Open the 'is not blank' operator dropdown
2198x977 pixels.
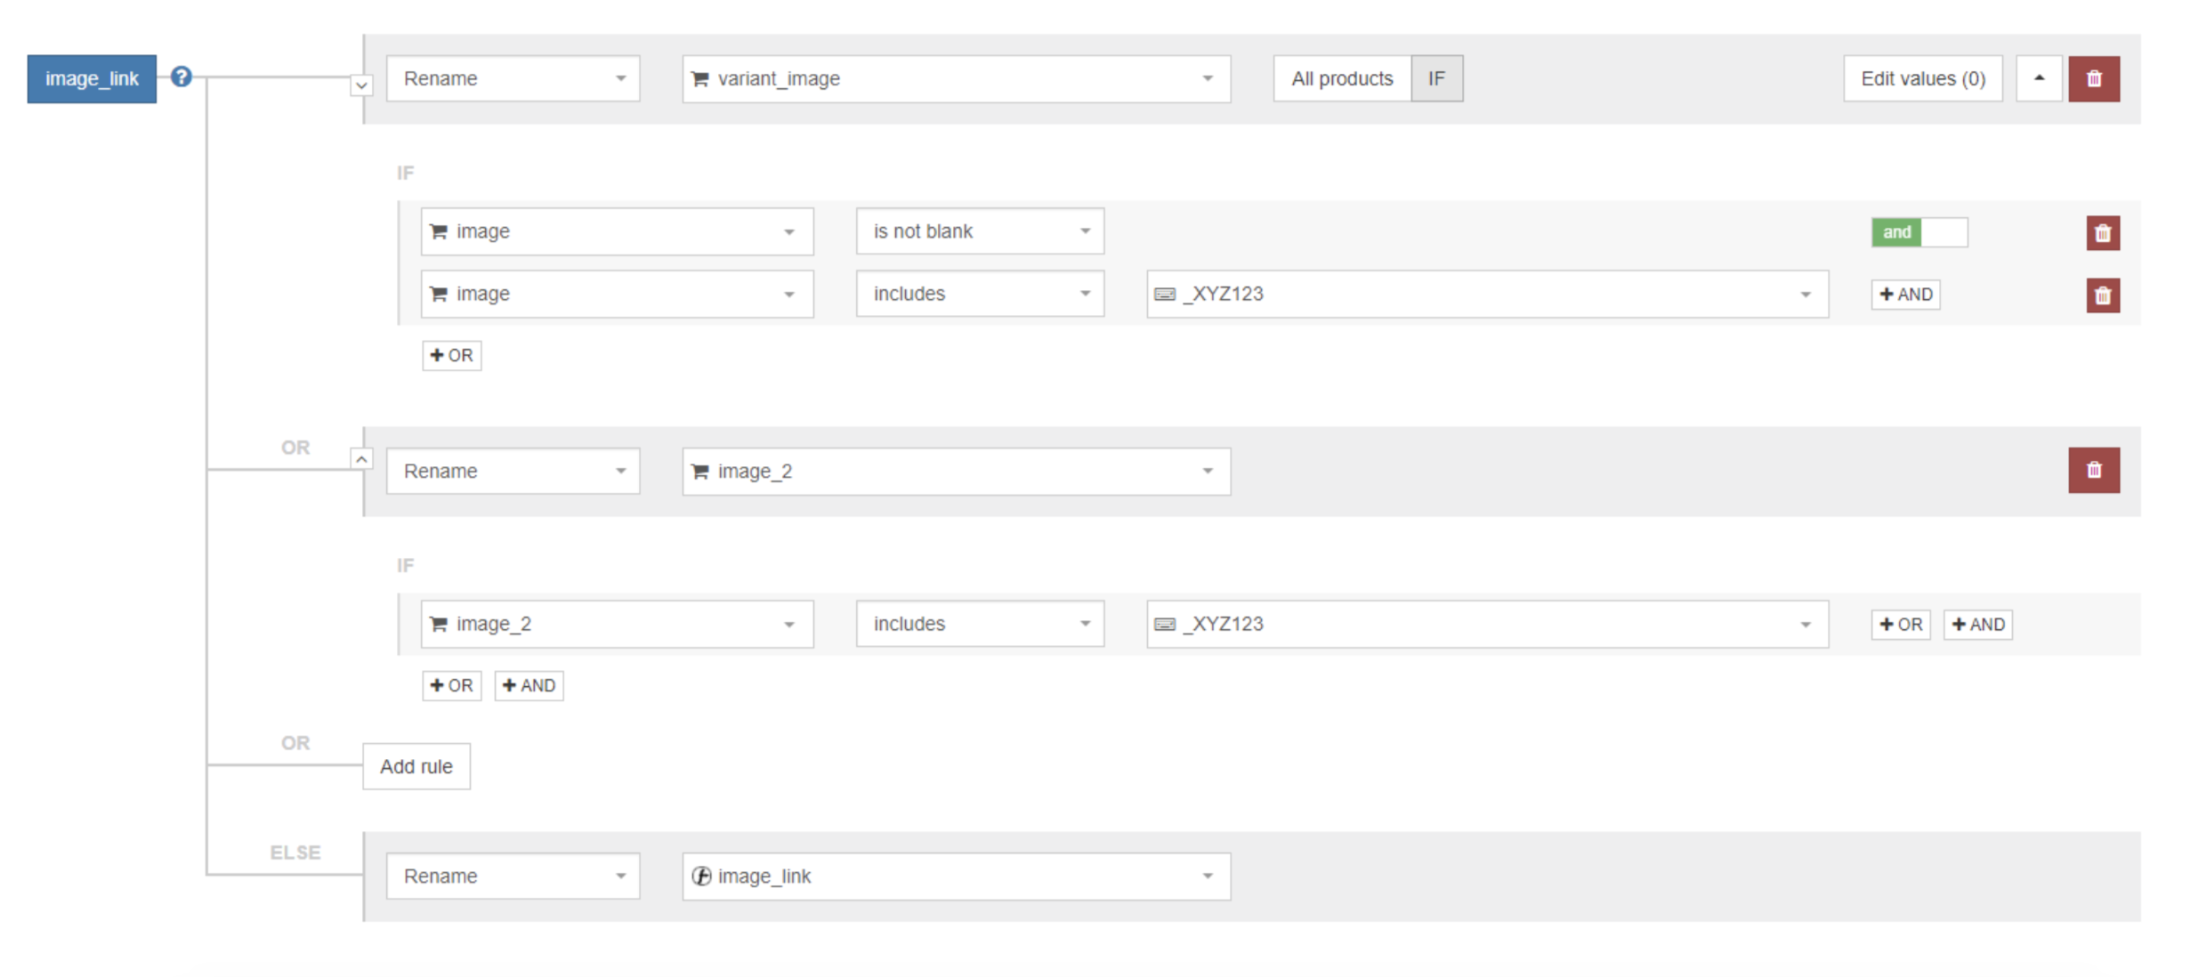click(980, 231)
